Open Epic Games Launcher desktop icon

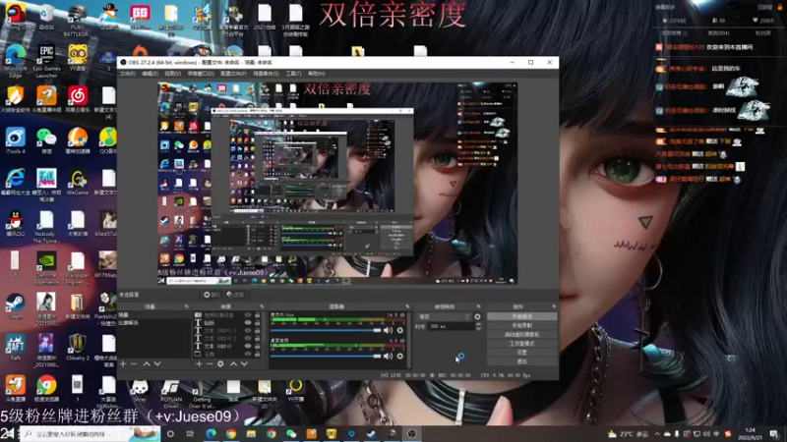click(x=46, y=61)
